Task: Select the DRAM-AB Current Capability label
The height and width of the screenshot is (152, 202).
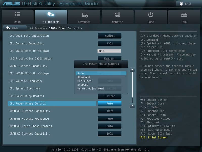Action: pos(30,111)
